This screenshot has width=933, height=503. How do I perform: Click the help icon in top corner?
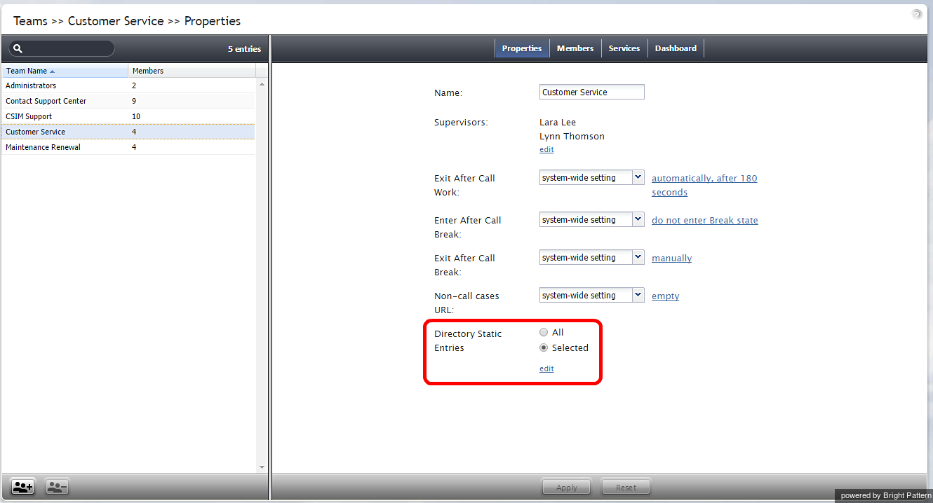tap(916, 14)
